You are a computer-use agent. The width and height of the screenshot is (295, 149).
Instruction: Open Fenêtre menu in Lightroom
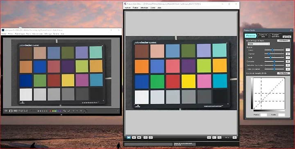point(56,34)
